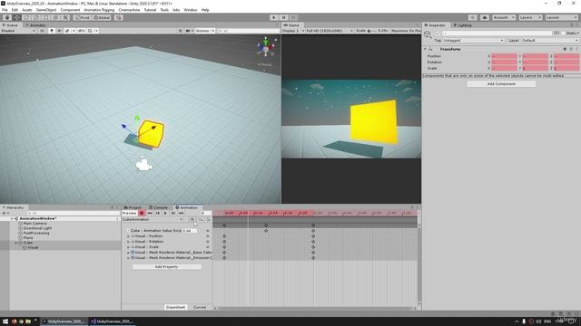Viewport: 581px width, 326px height.
Task: Open the custom editor tools icon
Action: pyautogui.click(x=65, y=17)
